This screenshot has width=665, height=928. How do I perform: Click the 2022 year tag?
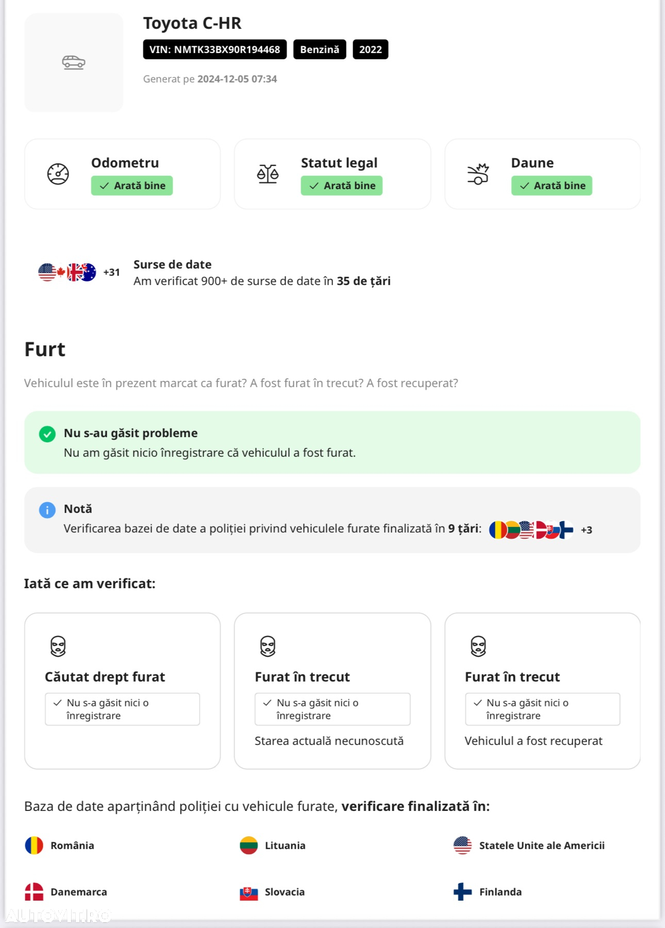371,49
